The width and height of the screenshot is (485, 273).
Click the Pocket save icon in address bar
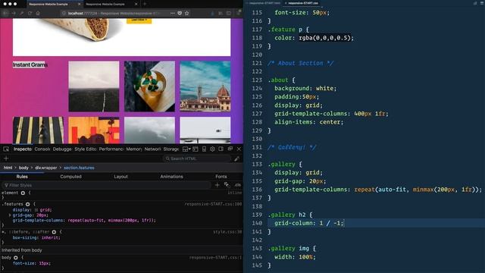(x=180, y=14)
